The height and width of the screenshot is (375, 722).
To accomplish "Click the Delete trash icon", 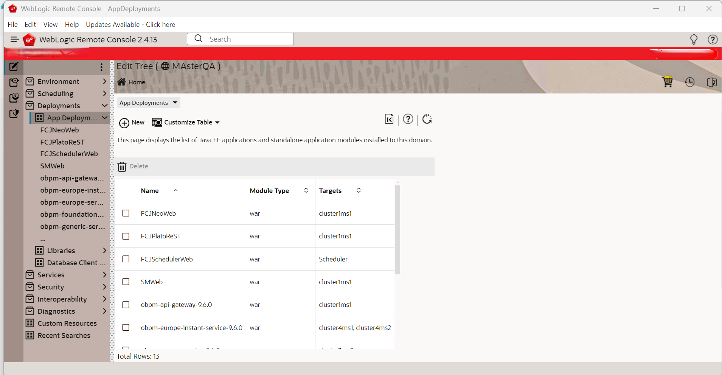I will [x=122, y=166].
